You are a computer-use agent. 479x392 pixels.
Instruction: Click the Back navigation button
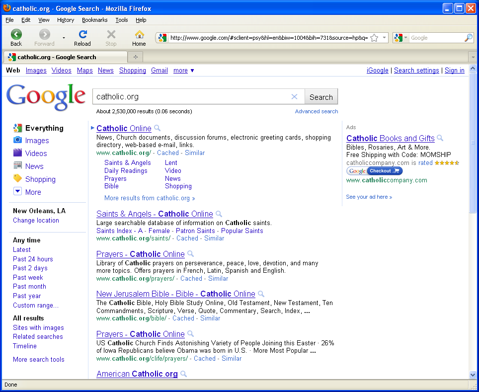16,38
